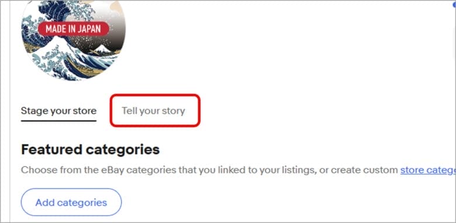Select the Featured categories heading
This screenshot has width=456, height=223.
pos(90,149)
